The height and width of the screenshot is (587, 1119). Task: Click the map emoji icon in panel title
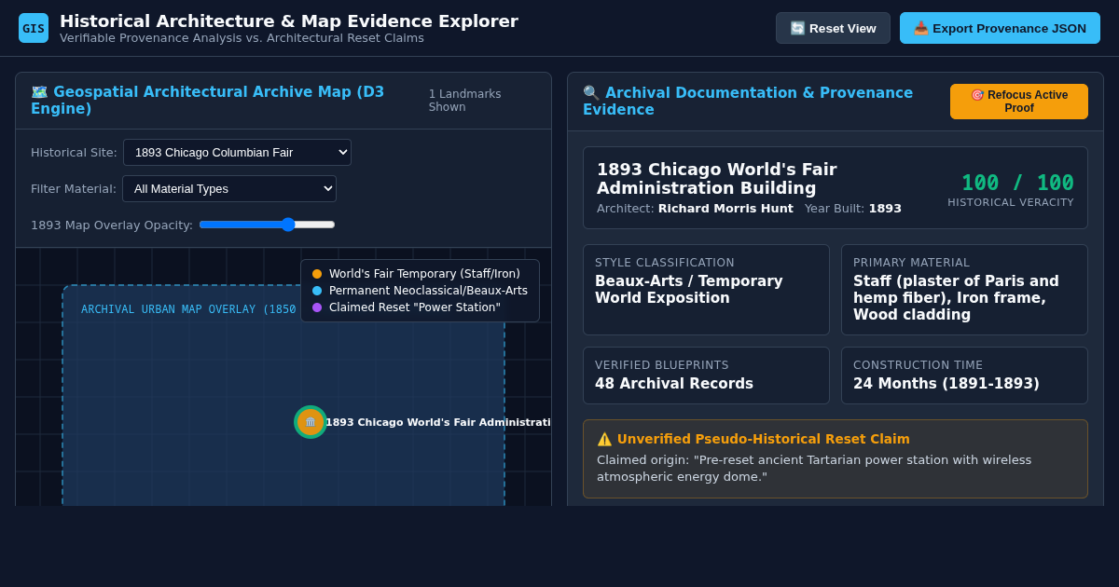[39, 92]
